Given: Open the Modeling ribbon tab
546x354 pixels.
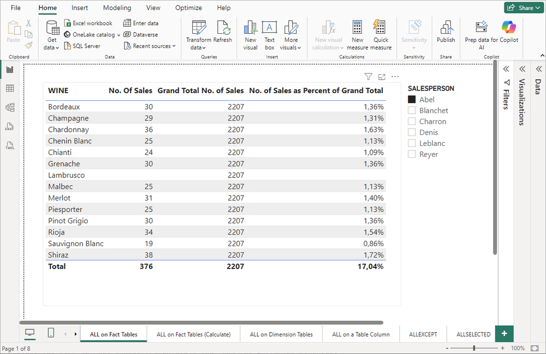Looking at the screenshot, I should [117, 8].
